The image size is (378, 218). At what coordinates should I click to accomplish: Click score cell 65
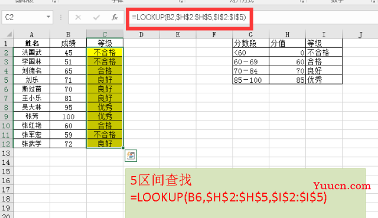[x=69, y=71]
